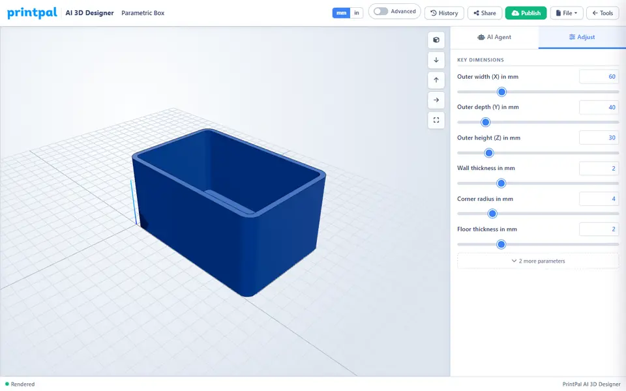
Task: Switch to the AI Agent tab
Action: (494, 37)
